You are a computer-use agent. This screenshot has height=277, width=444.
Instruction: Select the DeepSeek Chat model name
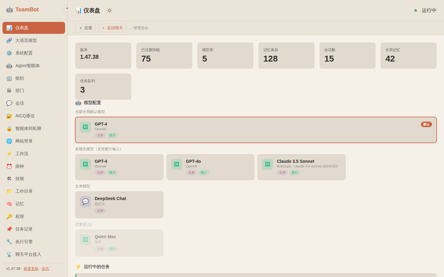(x=110, y=199)
